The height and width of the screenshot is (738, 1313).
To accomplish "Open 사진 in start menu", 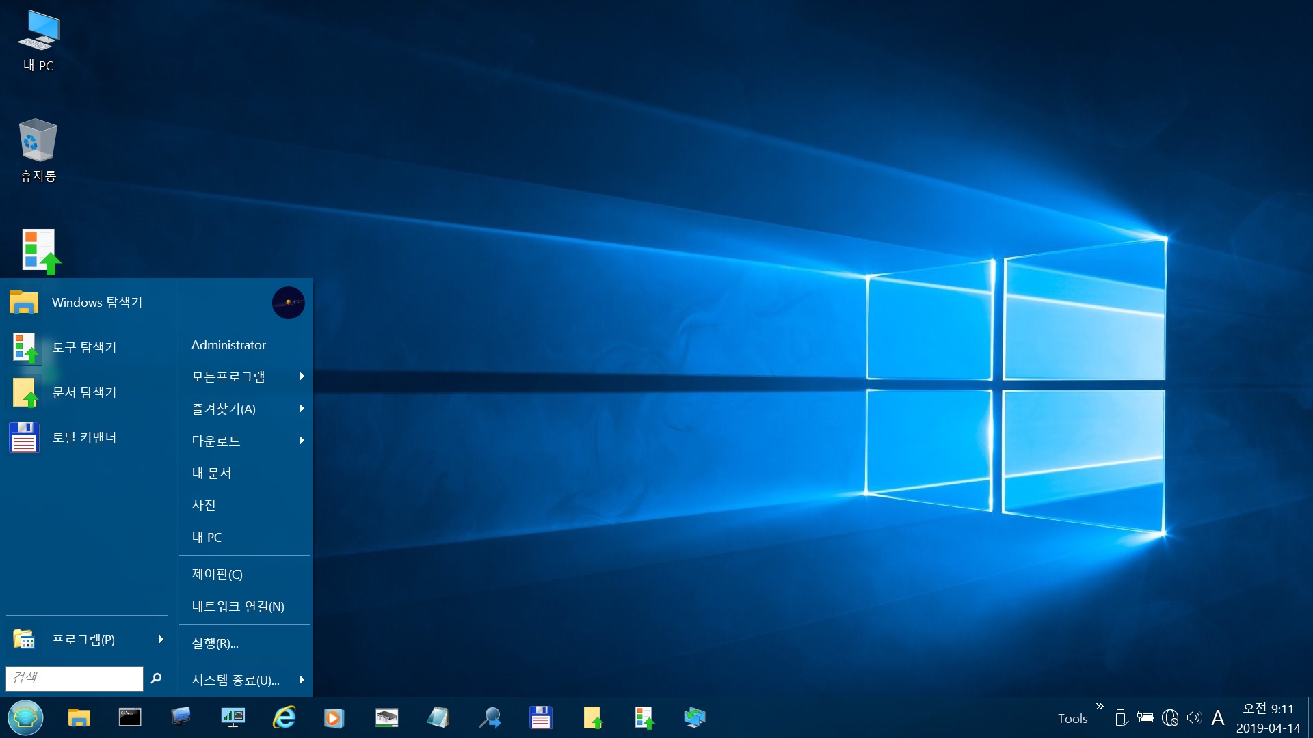I will coord(245,505).
